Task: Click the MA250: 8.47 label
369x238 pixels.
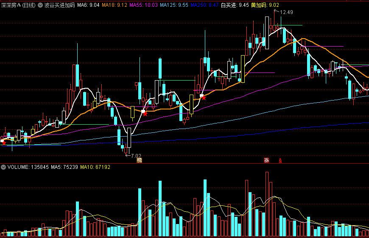Action: [x=204, y=5]
